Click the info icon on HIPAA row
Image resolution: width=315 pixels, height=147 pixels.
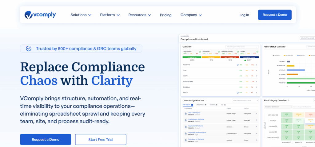pos(237,92)
